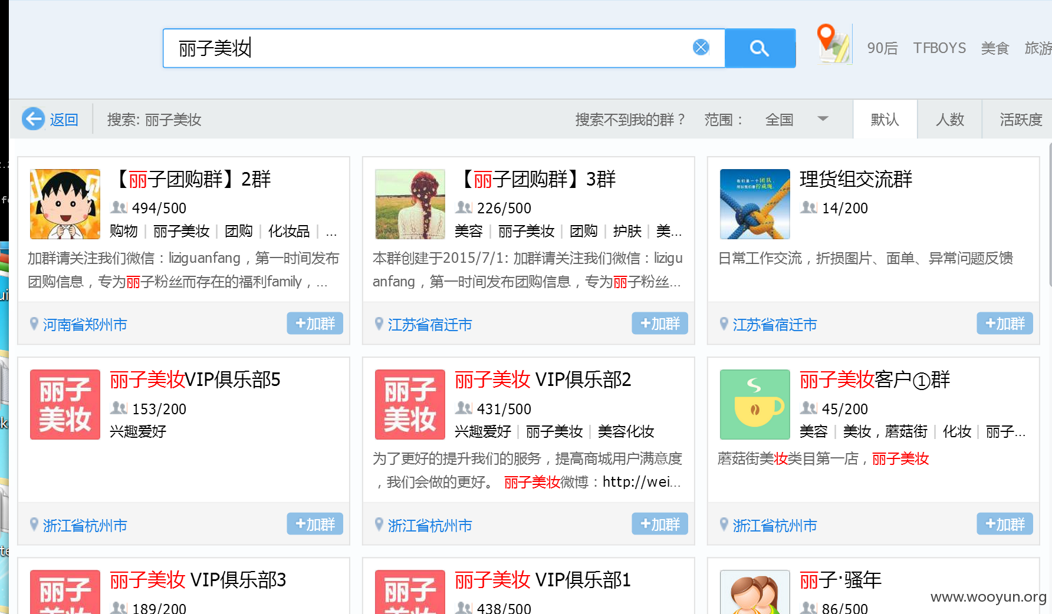Select the 美食 hot keyword

click(x=995, y=48)
